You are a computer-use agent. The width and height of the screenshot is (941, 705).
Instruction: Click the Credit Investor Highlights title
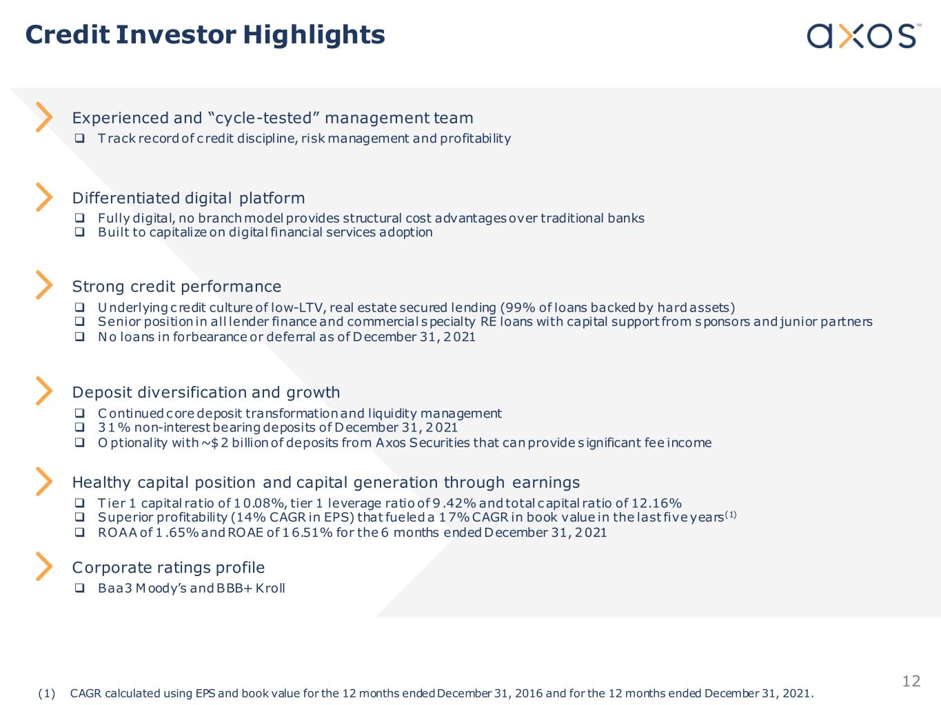205,34
